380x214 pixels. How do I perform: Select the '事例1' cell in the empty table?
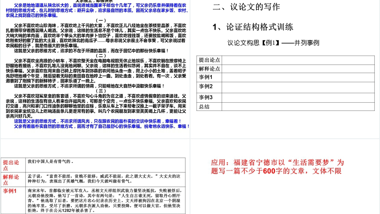[x=209, y=78]
